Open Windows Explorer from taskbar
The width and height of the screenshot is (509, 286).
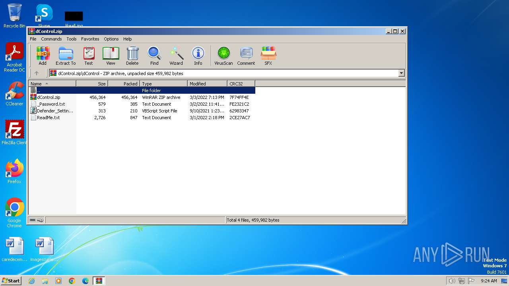coord(45,281)
